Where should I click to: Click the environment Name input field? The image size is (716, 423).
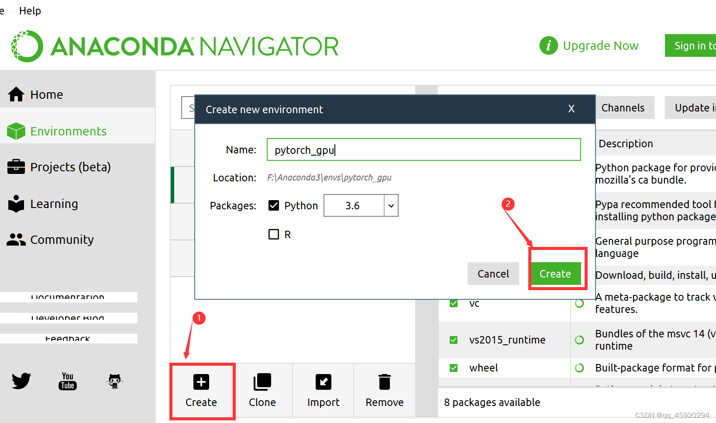click(x=424, y=149)
